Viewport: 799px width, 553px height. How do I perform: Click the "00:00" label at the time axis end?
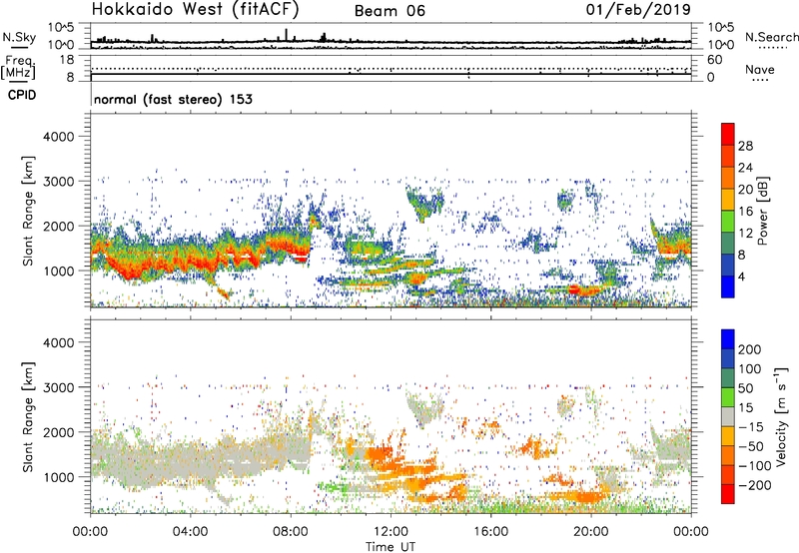click(691, 532)
